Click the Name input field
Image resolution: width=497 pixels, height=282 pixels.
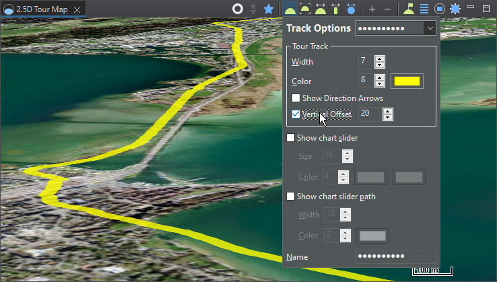pos(395,256)
